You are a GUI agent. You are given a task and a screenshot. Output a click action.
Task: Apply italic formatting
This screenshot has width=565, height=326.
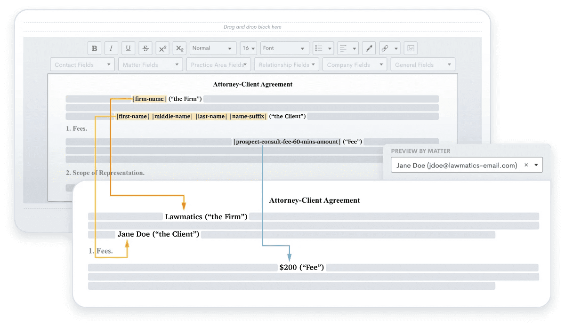click(111, 48)
